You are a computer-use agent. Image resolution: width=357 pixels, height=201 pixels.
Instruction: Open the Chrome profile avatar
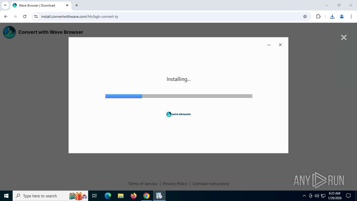pos(342,16)
